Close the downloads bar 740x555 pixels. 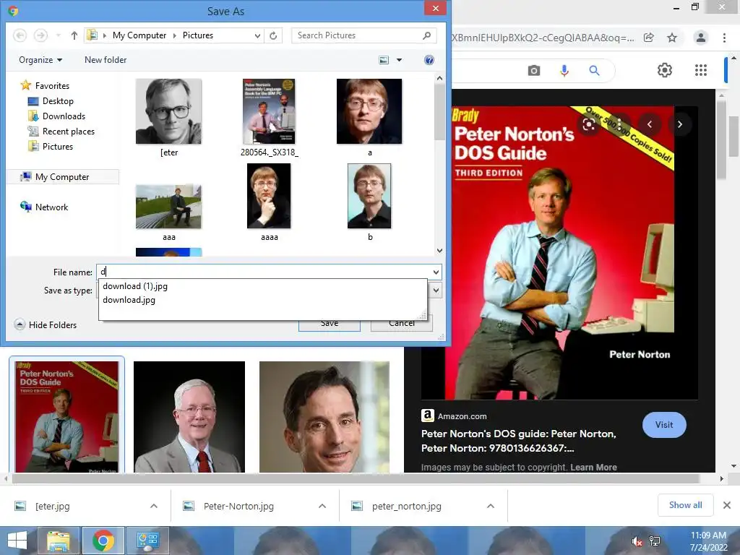(727, 505)
